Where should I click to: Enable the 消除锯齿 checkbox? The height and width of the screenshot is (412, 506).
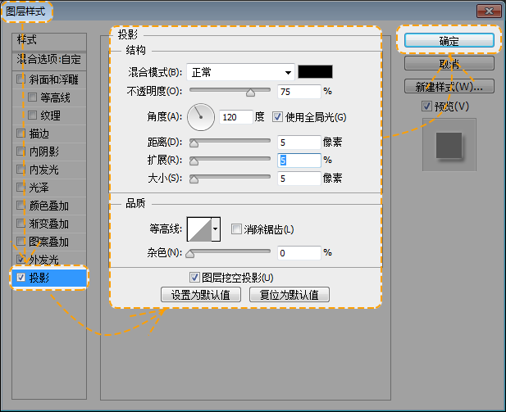pyautogui.click(x=236, y=229)
